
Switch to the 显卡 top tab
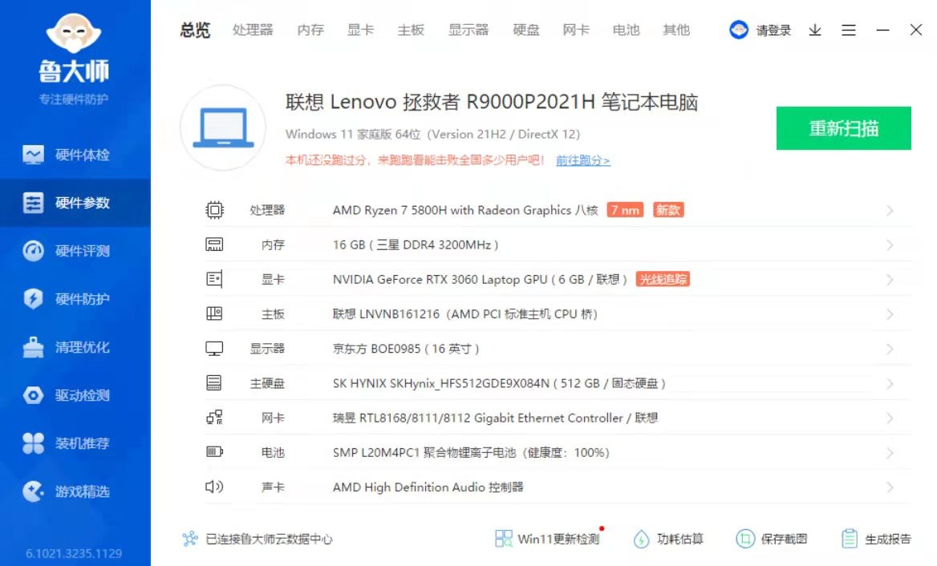(360, 30)
